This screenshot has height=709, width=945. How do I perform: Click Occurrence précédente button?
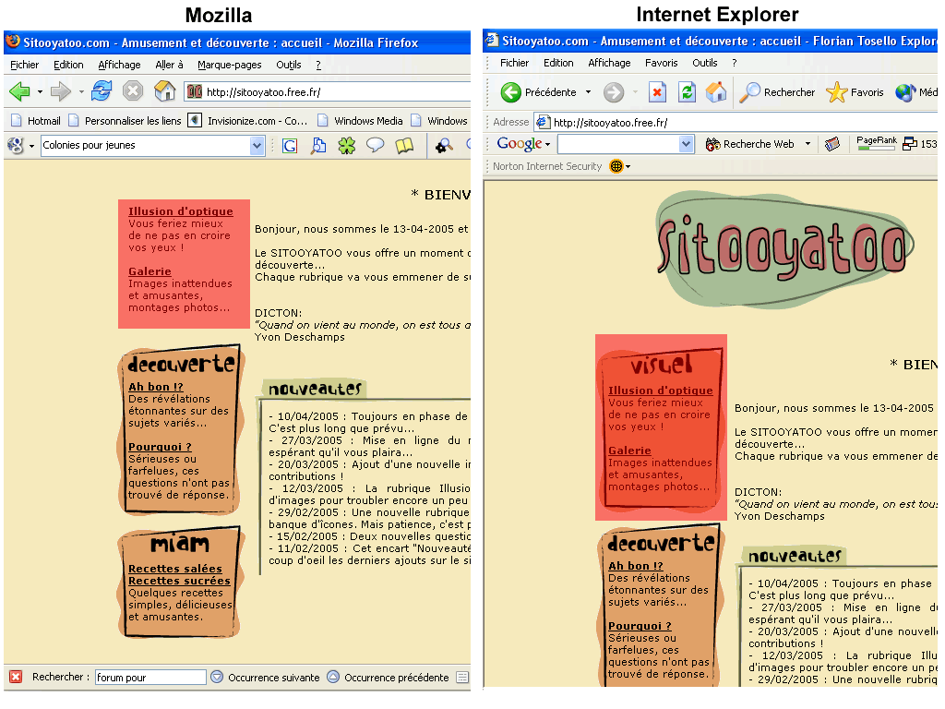click(x=388, y=677)
